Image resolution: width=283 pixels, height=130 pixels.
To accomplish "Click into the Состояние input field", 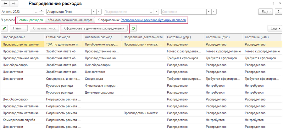I will (184, 12).
